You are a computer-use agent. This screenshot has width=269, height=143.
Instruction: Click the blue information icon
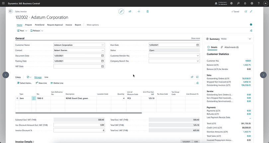click(x=251, y=24)
